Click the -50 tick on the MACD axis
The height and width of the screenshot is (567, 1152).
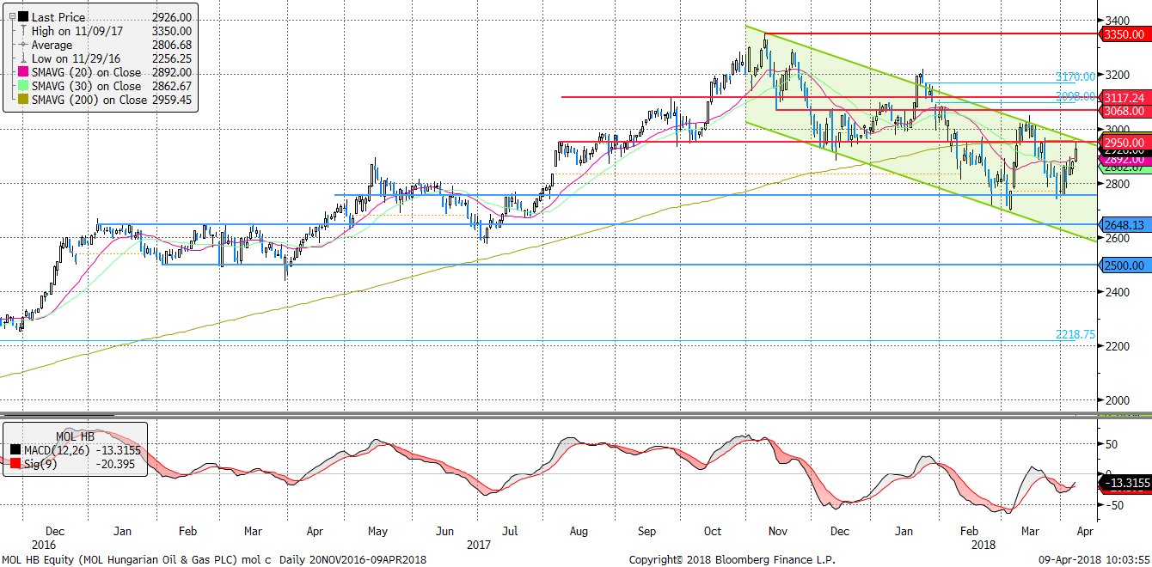click(1117, 506)
